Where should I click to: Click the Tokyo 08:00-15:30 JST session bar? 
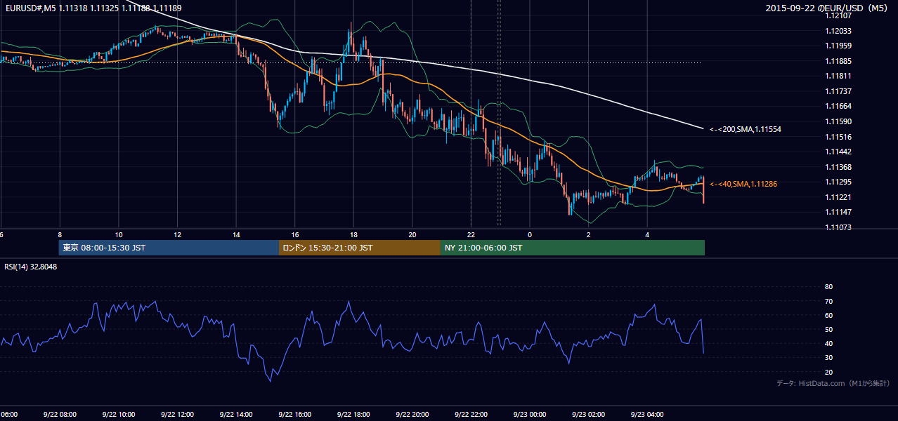(169, 248)
